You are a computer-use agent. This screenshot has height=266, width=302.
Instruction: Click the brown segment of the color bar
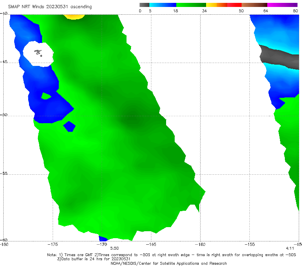point(254,5)
